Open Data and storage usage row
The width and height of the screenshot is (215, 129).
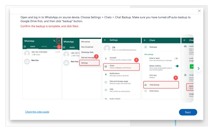pyautogui.click(x=121, y=82)
